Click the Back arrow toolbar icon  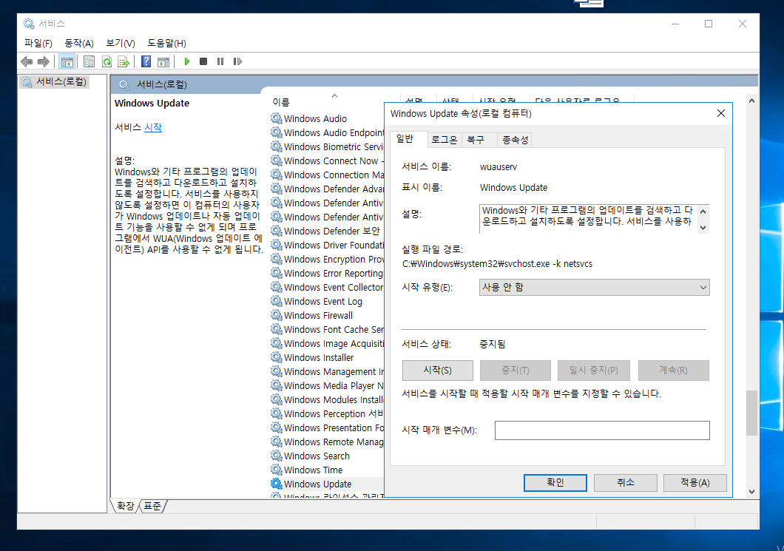pos(27,61)
